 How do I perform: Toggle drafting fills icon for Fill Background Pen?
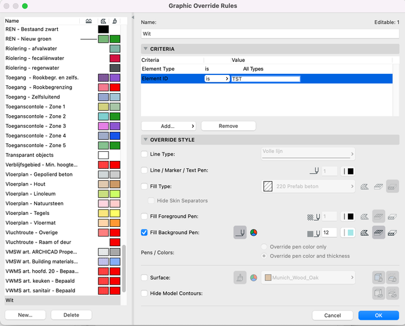[392, 233]
